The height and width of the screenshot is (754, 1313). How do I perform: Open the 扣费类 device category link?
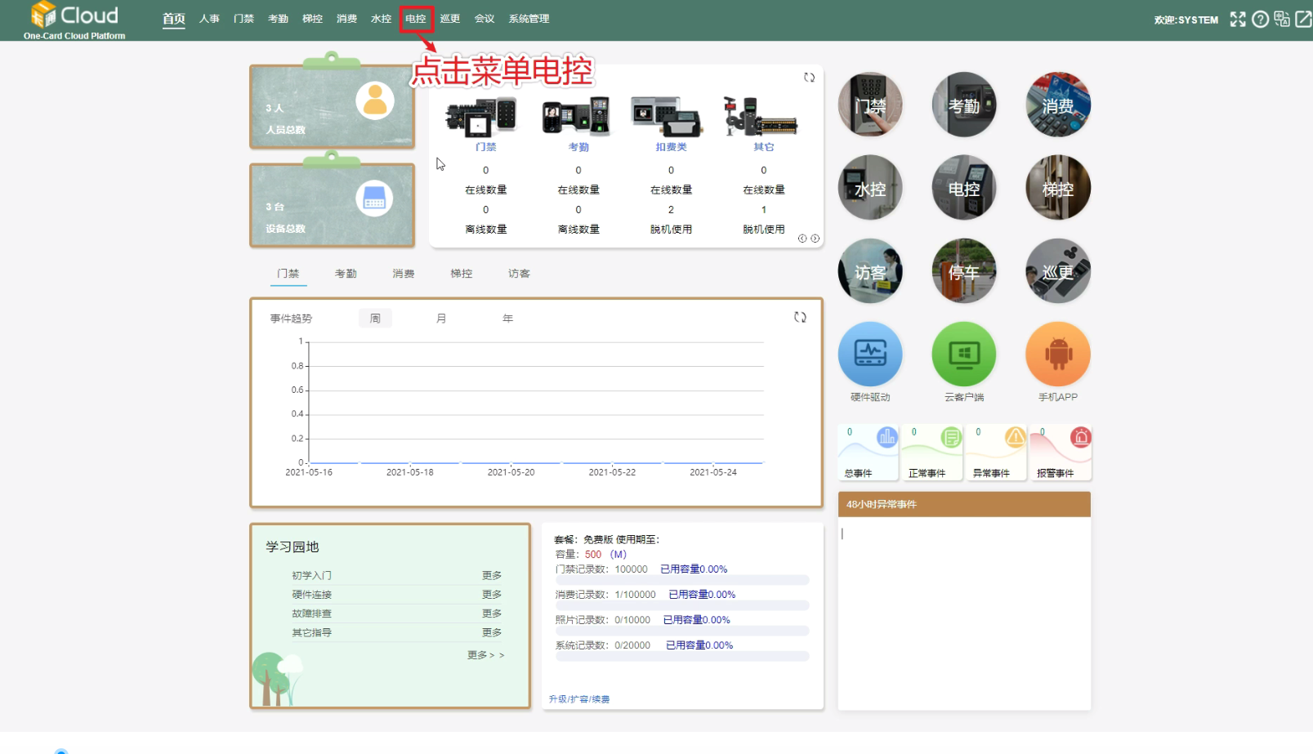(671, 147)
